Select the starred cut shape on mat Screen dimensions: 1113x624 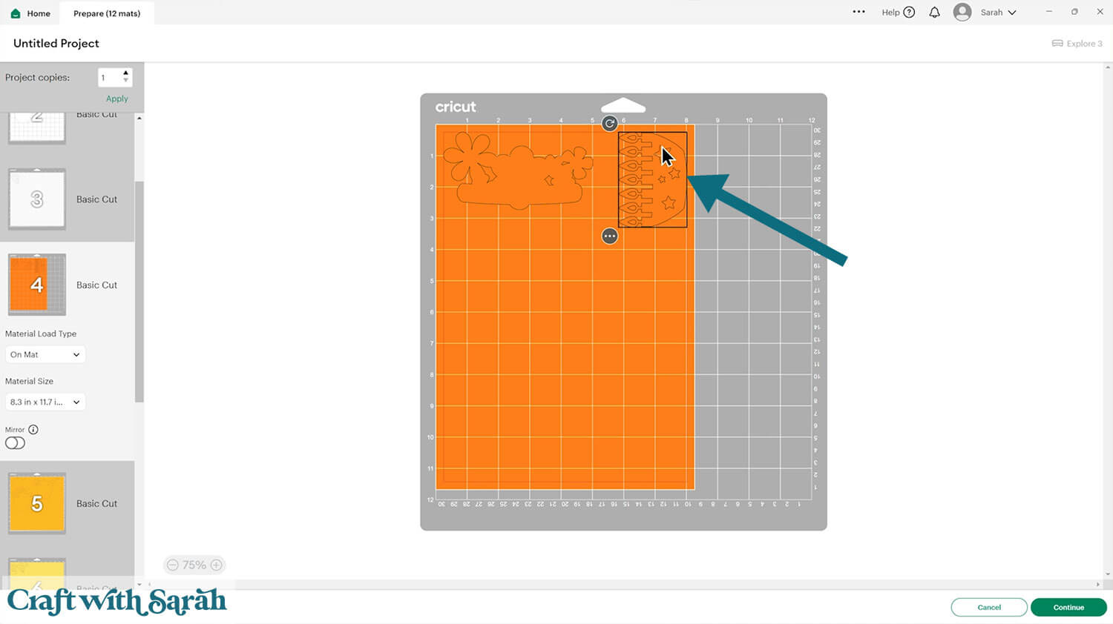pos(653,179)
